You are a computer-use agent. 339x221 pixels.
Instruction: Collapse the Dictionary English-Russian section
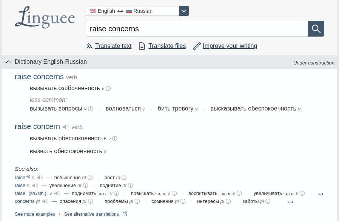tap(8, 62)
